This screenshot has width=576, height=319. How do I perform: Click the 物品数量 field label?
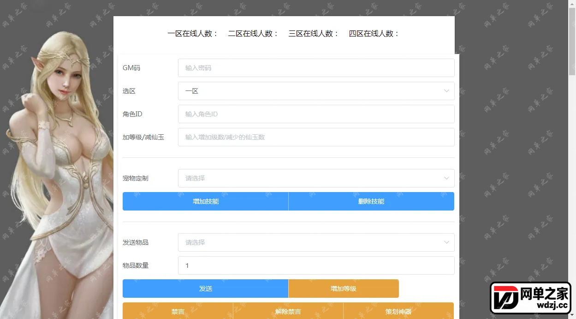pos(136,265)
